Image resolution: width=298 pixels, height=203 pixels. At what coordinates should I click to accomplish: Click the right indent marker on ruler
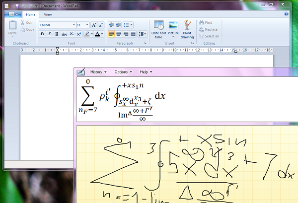(x=235, y=51)
